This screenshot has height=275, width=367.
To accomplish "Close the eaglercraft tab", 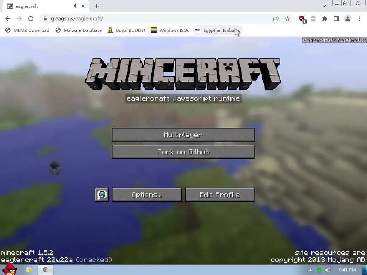I will (83, 6).
